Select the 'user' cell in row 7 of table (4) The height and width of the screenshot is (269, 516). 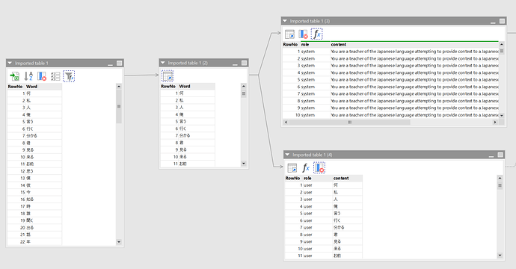pyautogui.click(x=317, y=227)
